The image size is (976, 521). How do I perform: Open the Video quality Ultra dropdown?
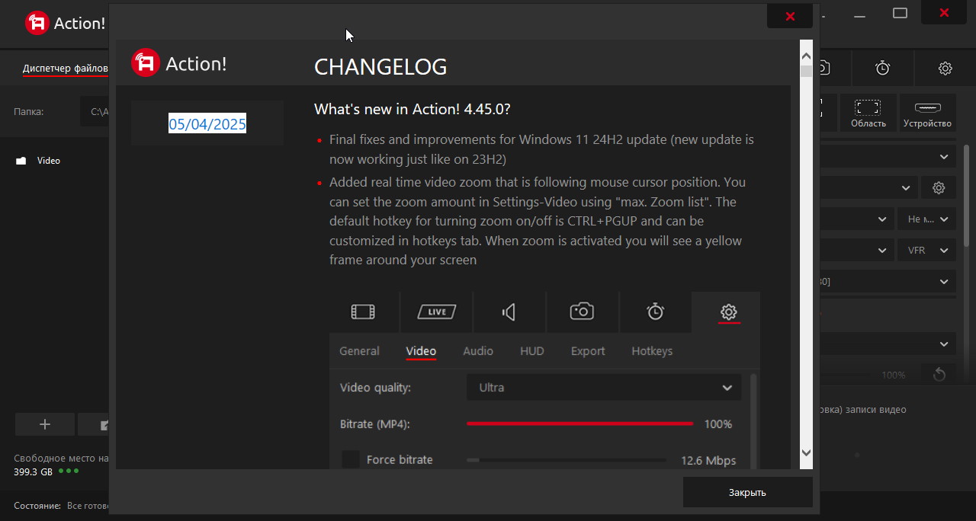pos(604,388)
